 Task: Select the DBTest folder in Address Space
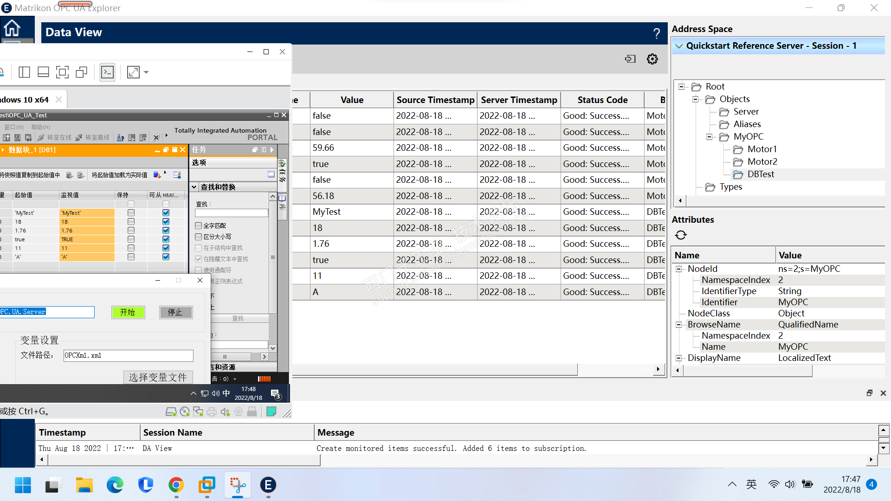click(x=760, y=174)
